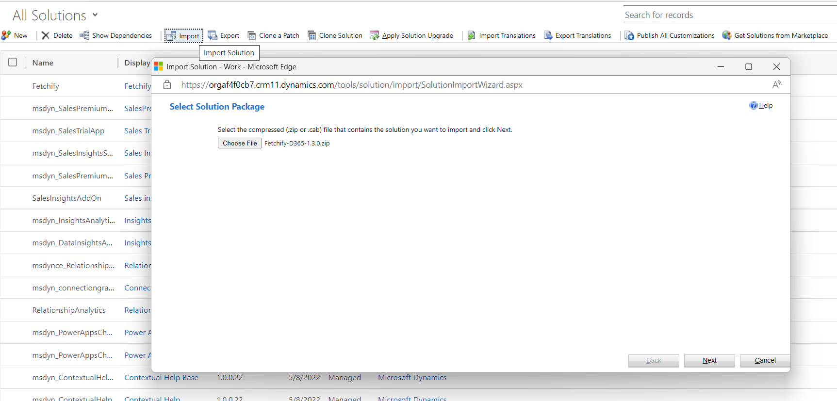Select the msdyn_DataInsightsA... row
Image resolution: width=837 pixels, height=401 pixels.
pos(72,242)
